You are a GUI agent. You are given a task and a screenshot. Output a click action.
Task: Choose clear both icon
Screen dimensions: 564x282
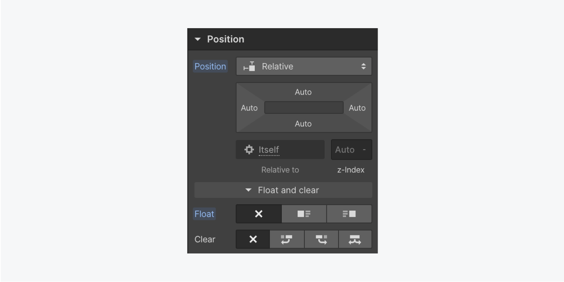point(355,240)
